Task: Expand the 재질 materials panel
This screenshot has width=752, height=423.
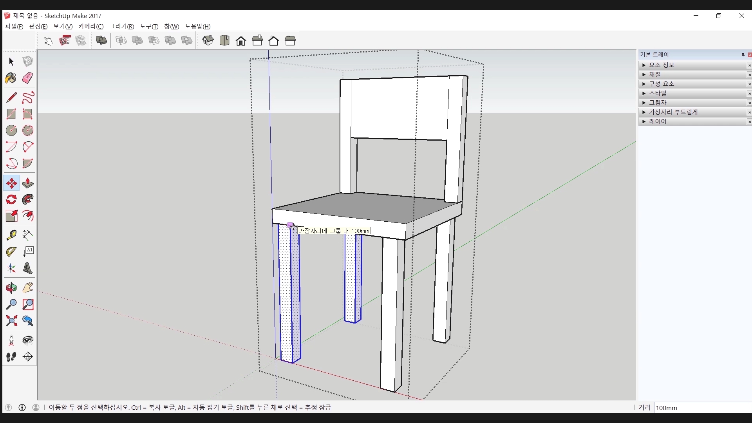Action: 655,74
